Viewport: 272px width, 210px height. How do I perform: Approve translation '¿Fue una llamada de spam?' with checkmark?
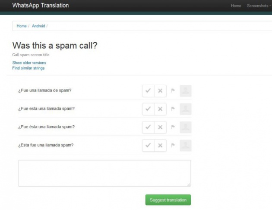click(x=148, y=91)
